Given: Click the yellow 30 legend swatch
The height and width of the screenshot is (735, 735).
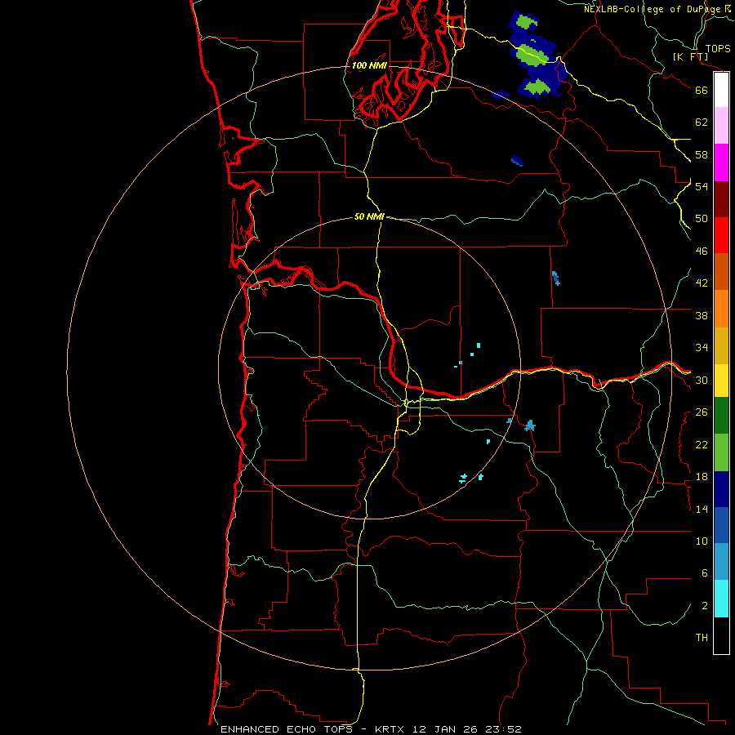Looking at the screenshot, I should point(721,381).
